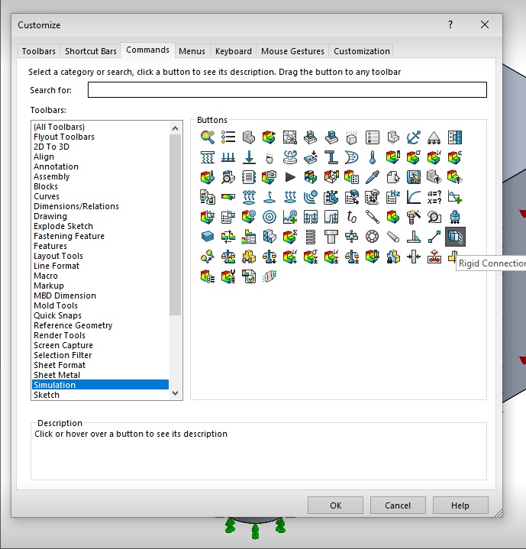Click the Cancel button
Image resolution: width=526 pixels, height=549 pixels.
coord(398,505)
